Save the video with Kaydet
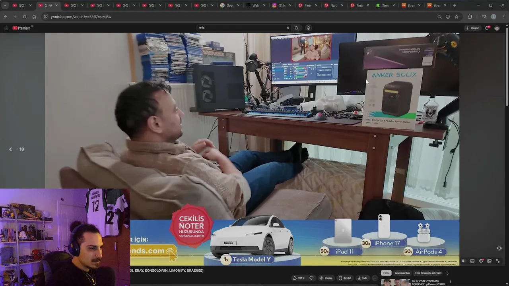Viewport: 509px width, 286px height. (x=345, y=278)
